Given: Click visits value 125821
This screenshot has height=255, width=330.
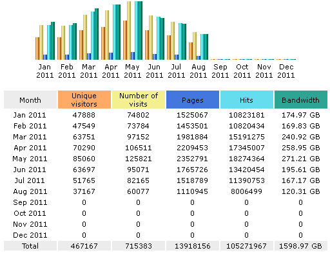Looking at the screenshot, I should coord(139,159).
